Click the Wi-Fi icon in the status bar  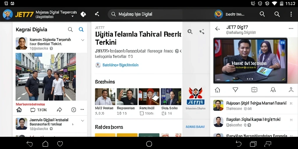[x=275, y=3]
